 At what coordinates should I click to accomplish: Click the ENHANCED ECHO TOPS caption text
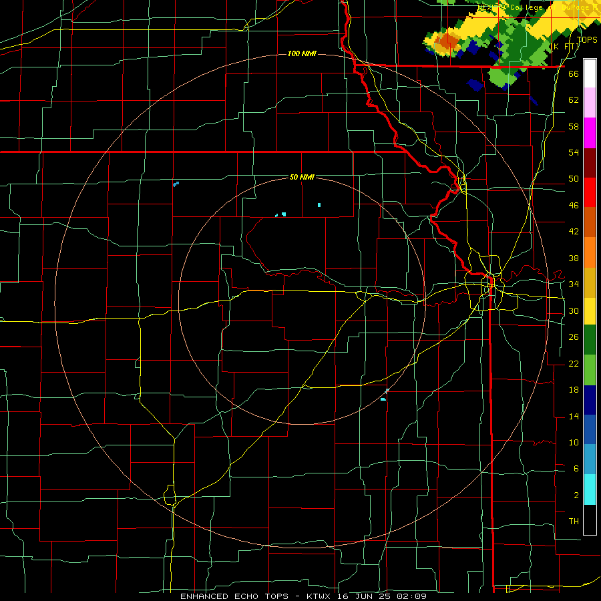(234, 596)
